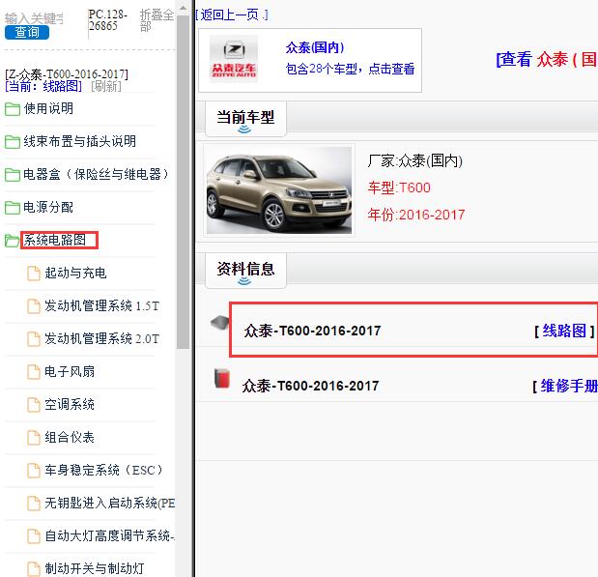The image size is (598, 577).
Task: Click the red book icon beside 维修手册 row
Action: click(x=221, y=379)
